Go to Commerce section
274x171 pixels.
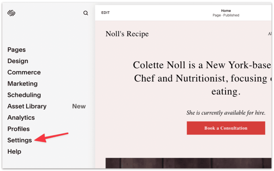tap(24, 72)
